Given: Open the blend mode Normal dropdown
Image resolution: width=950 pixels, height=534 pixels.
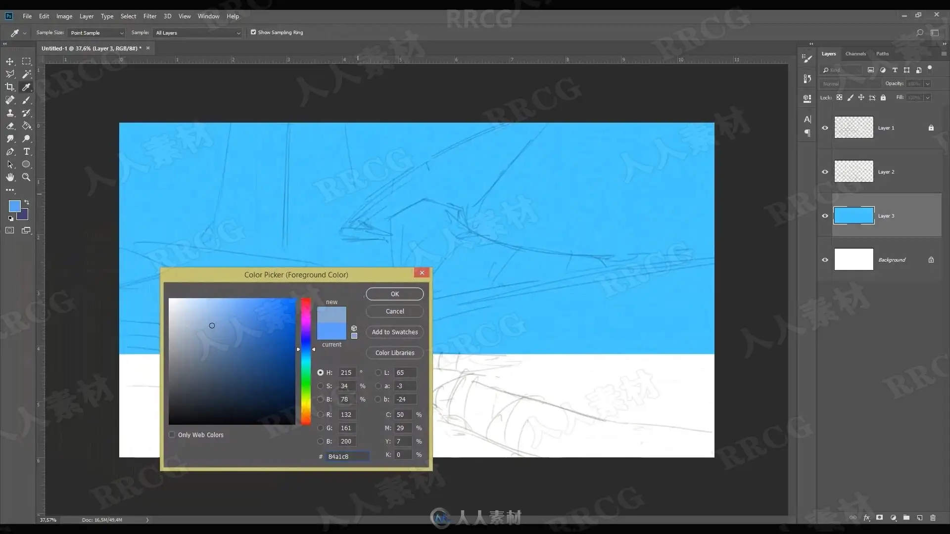Looking at the screenshot, I should point(849,84).
